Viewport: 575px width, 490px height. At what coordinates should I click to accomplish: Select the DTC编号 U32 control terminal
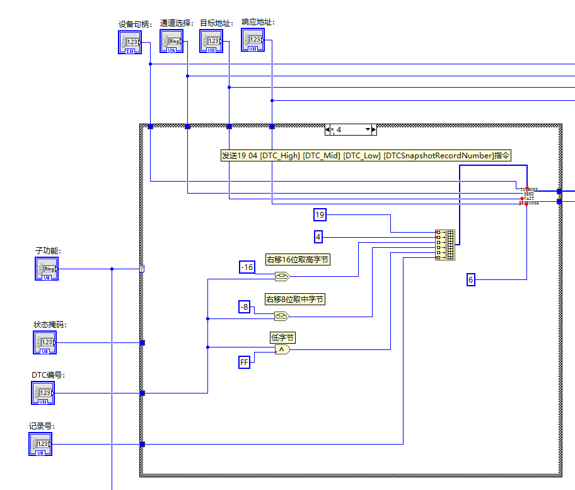(x=43, y=393)
